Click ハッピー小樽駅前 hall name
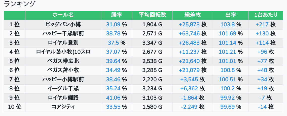The height and width of the screenshot is (116, 287). (63, 80)
